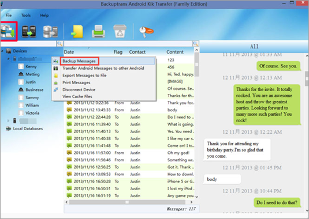Image resolution: width=309 pixels, height=219 pixels.
Task: Collapse the first connected device node
Action: [x=8, y=59]
